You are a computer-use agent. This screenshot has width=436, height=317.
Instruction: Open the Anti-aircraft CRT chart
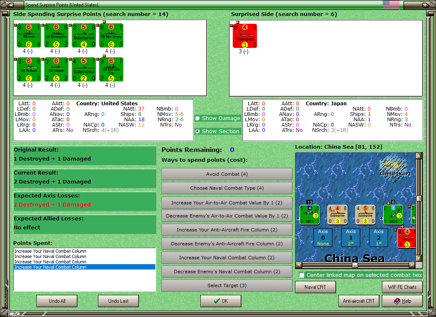[359, 301]
